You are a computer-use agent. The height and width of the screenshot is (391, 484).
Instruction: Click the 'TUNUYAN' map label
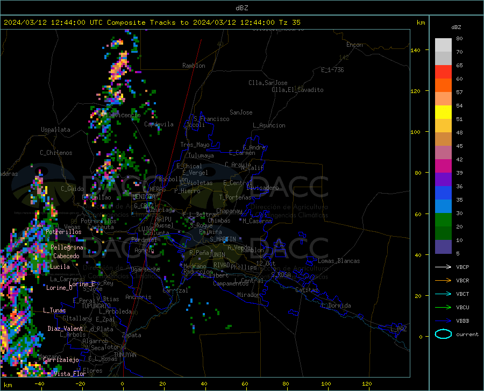125,354
